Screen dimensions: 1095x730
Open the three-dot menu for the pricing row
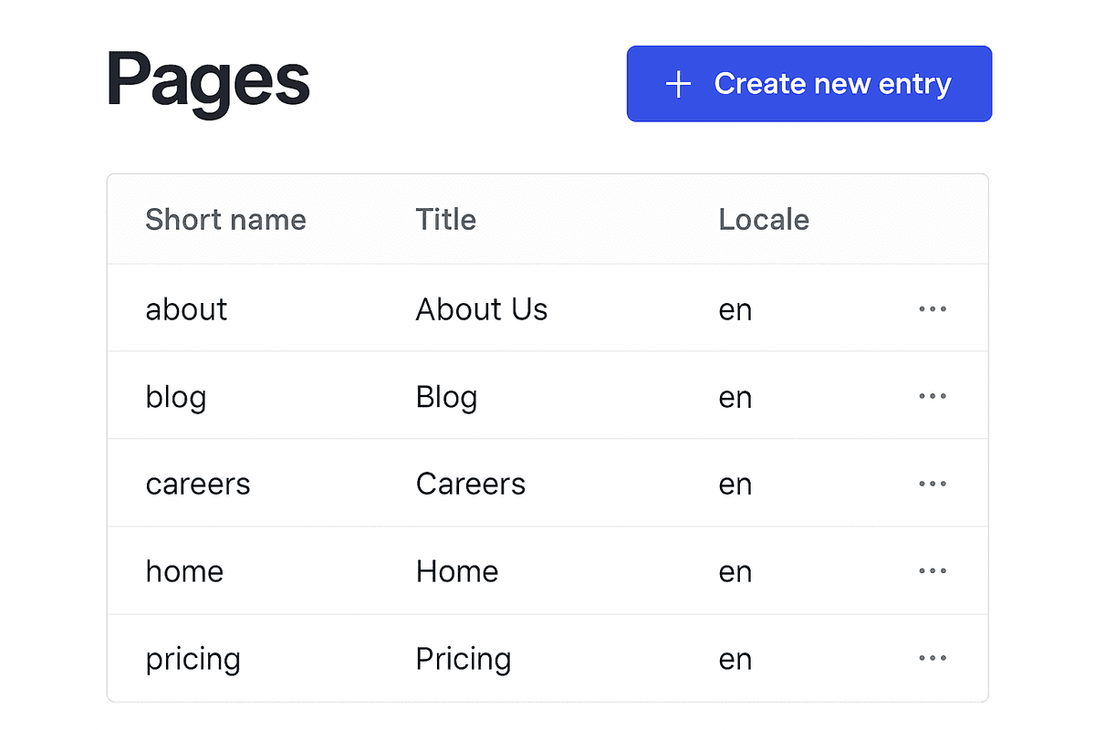click(933, 658)
